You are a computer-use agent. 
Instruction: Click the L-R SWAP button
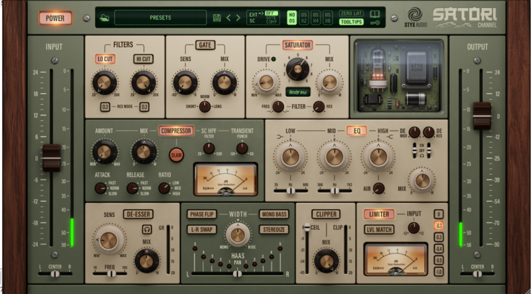click(x=202, y=230)
